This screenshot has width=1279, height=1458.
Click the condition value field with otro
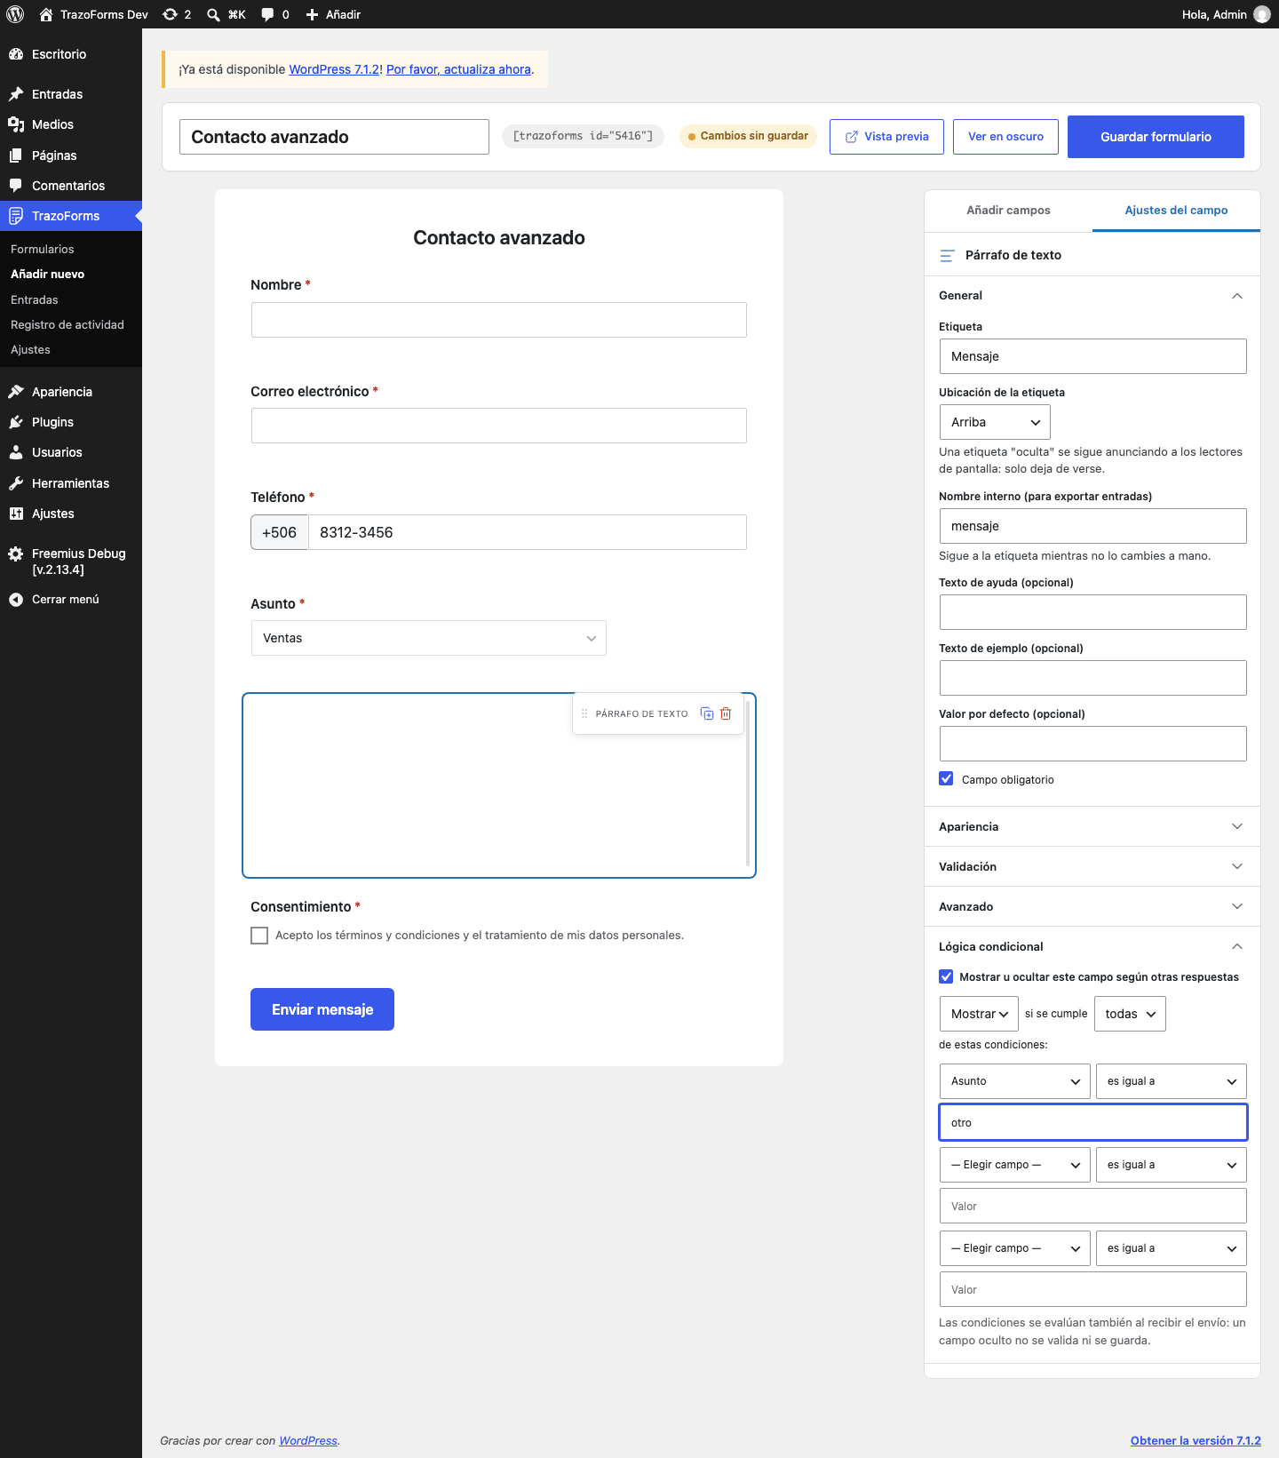click(1092, 1122)
